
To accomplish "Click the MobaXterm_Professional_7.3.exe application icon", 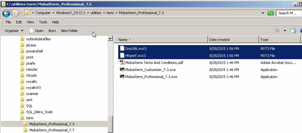I will click(x=121, y=77).
